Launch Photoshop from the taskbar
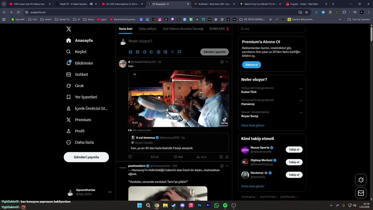Viewport: 373px width, 210px height. coord(200,205)
